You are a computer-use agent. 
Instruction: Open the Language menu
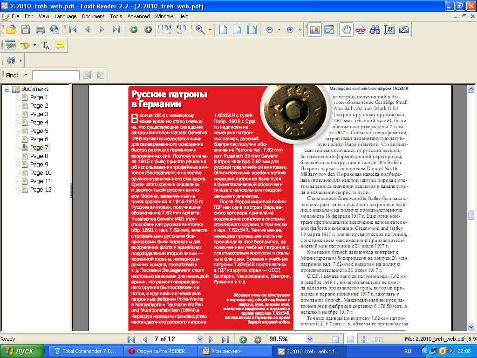(x=65, y=16)
